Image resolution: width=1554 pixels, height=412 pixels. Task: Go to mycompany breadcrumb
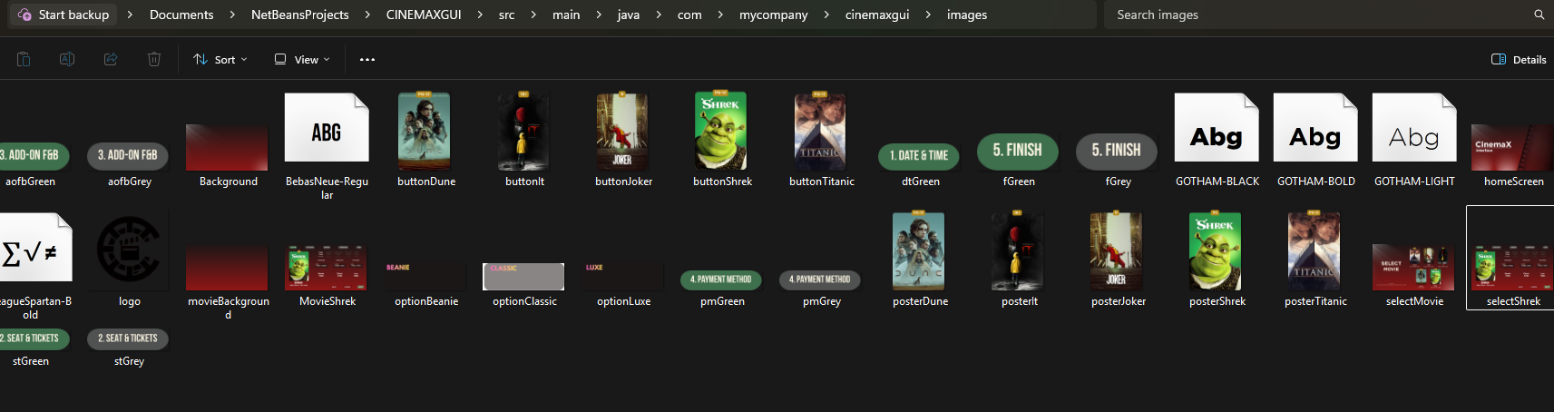[773, 15]
